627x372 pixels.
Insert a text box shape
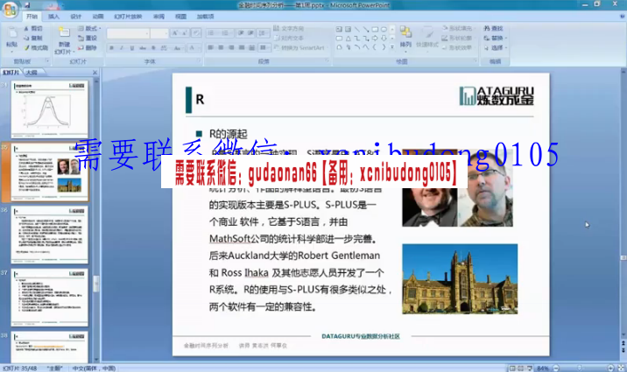(x=339, y=29)
